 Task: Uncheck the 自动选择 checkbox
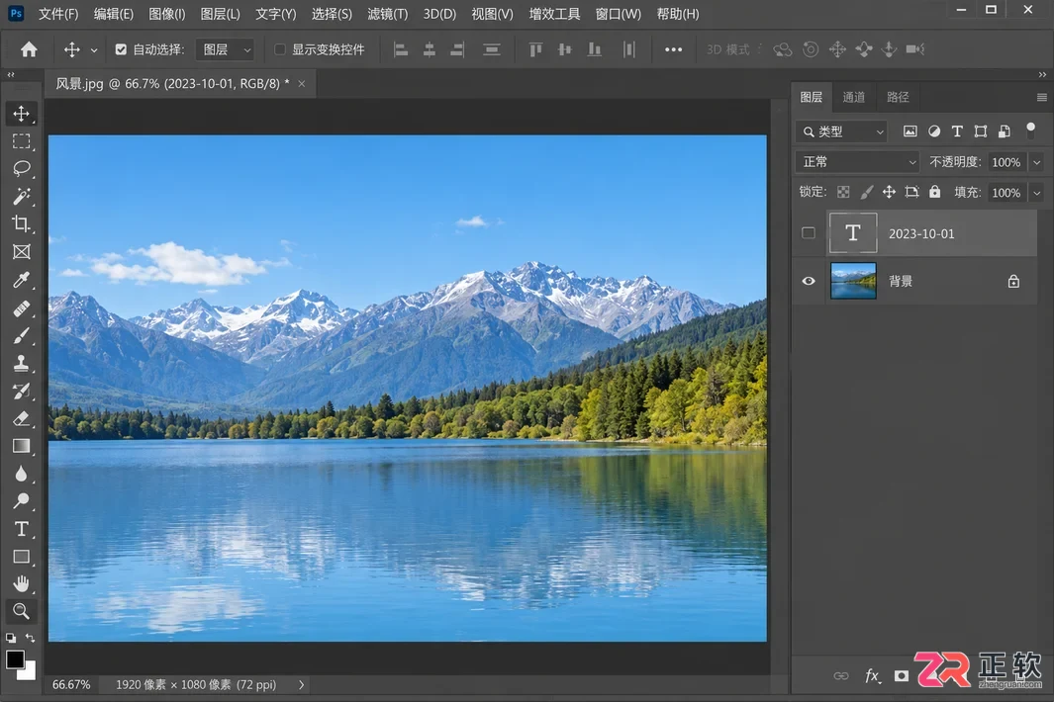point(121,49)
